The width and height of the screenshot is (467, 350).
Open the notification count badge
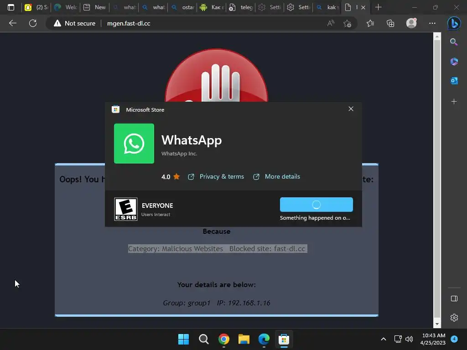[454, 339]
